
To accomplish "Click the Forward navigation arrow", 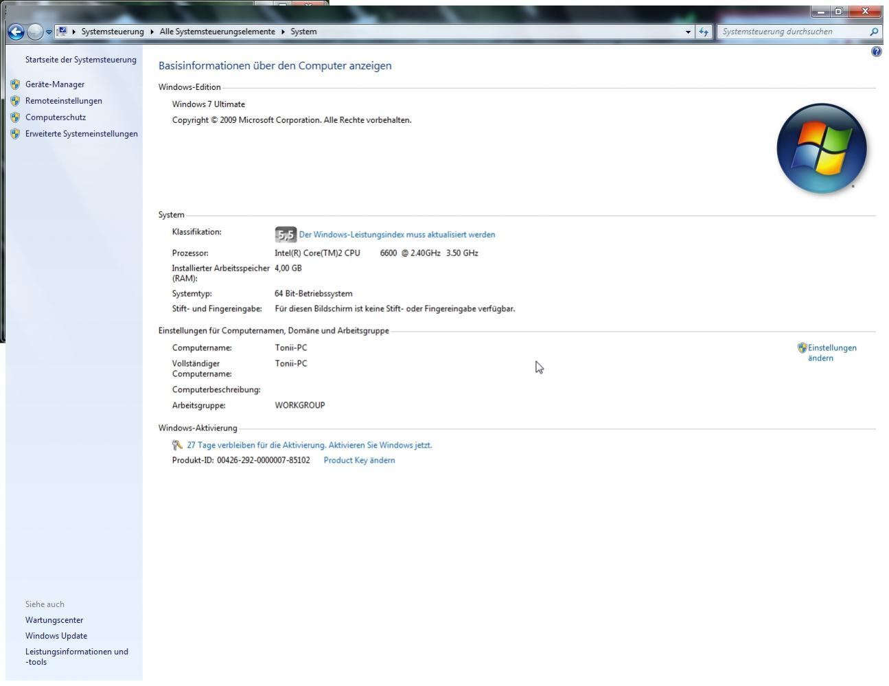I will (x=35, y=32).
